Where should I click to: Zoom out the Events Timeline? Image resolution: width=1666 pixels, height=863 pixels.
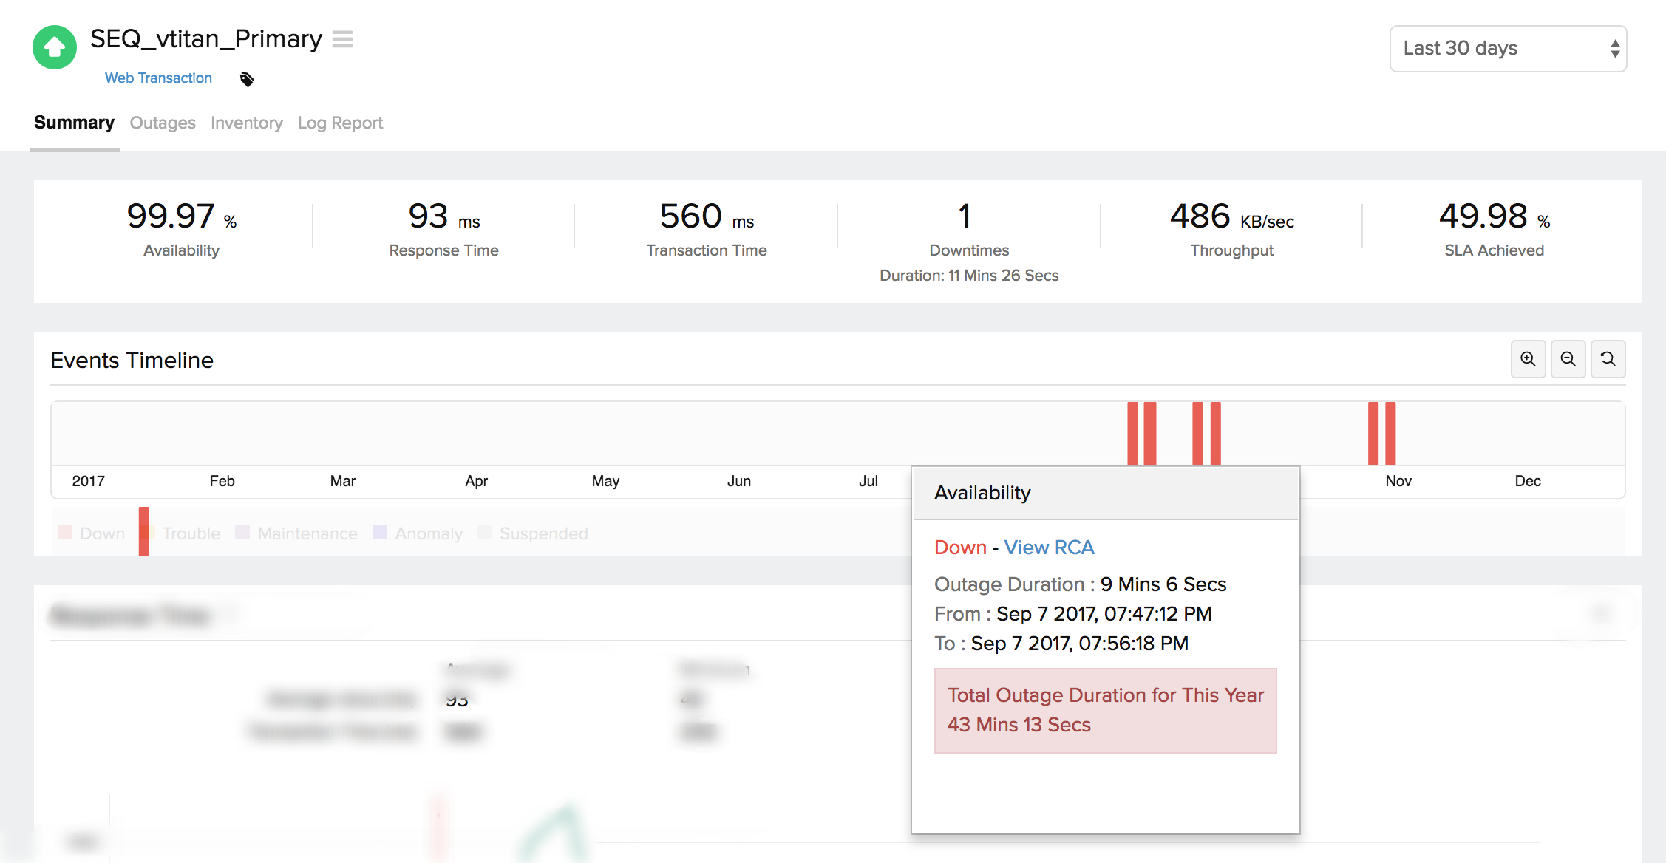[x=1568, y=359]
